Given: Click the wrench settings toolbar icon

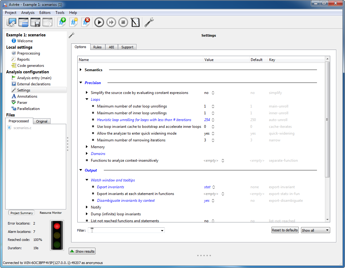Looking at the screenshot, I should pyautogui.click(x=149, y=22).
